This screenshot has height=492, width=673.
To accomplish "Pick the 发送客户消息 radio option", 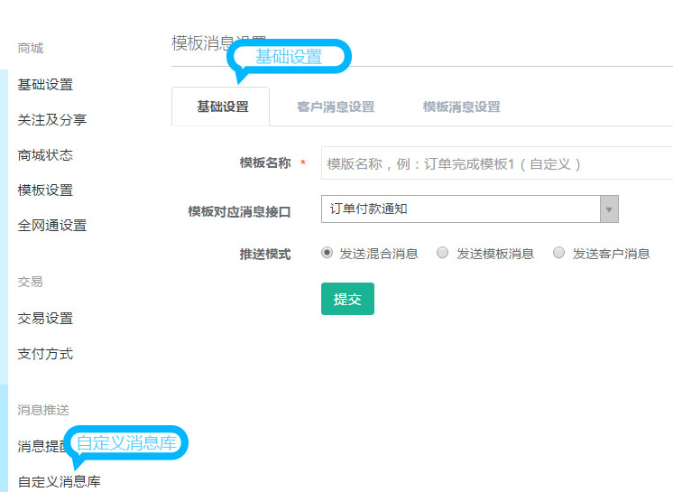I will click(559, 254).
